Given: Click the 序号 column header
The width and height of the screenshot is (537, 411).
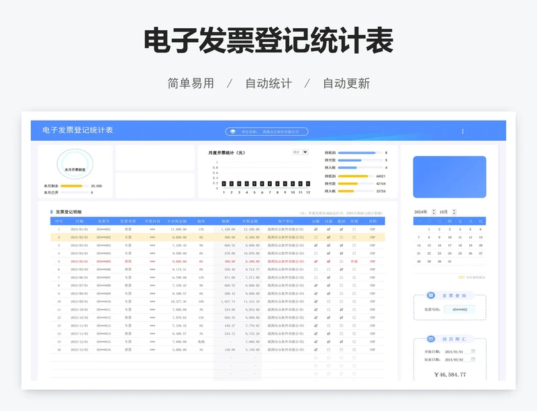Looking at the screenshot, I should coord(58,221).
